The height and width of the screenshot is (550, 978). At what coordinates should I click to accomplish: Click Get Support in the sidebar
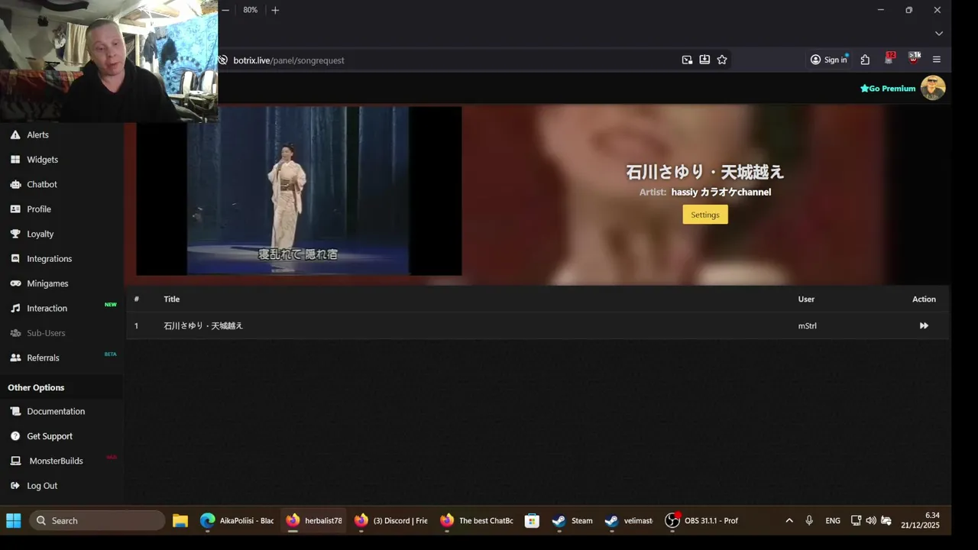[50, 436]
